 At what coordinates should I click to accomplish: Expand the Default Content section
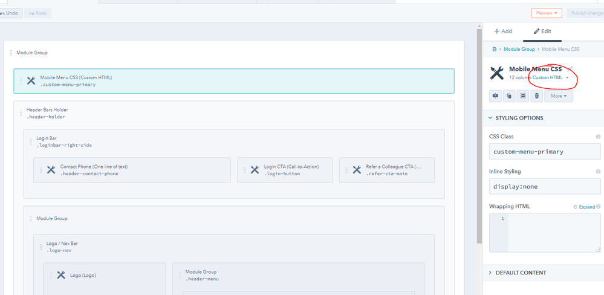543,273
